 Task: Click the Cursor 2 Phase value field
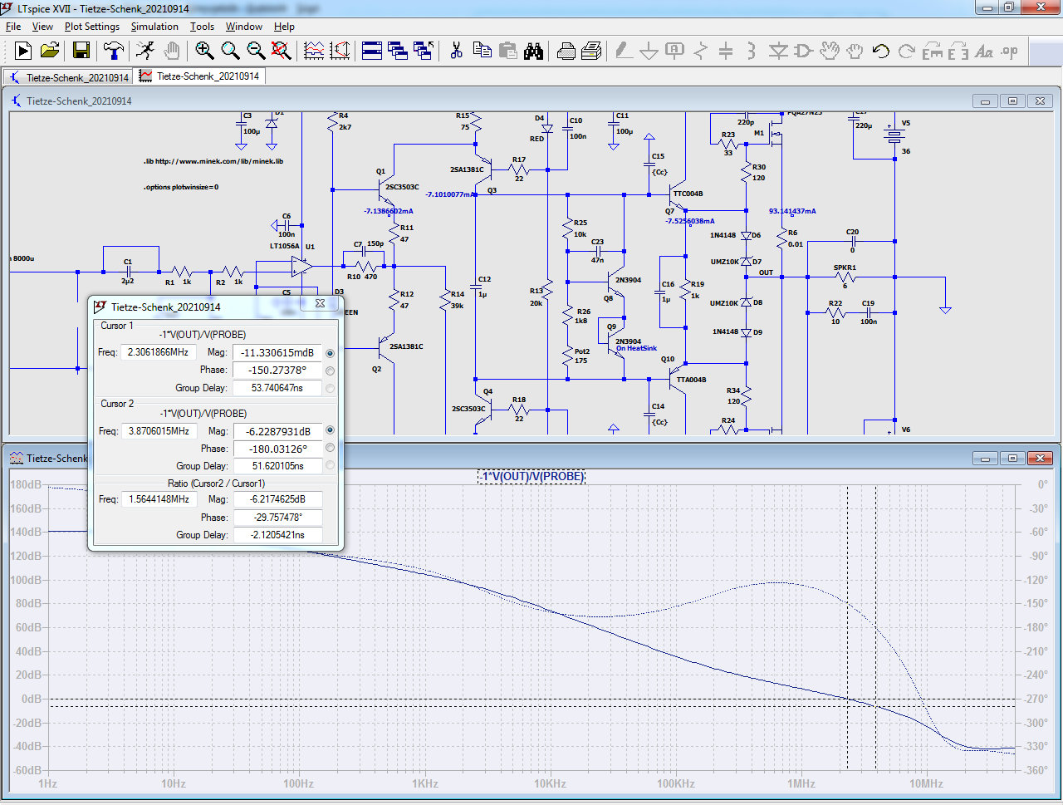277,449
